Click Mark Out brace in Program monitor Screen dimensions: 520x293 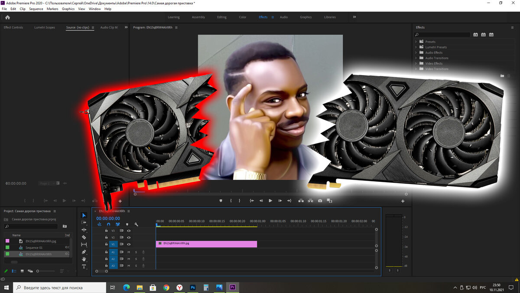pyautogui.click(x=239, y=201)
